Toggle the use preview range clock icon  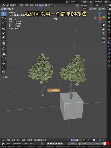coord(79,143)
